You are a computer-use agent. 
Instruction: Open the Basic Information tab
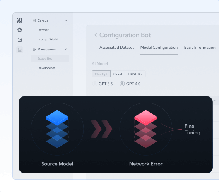click(200, 48)
